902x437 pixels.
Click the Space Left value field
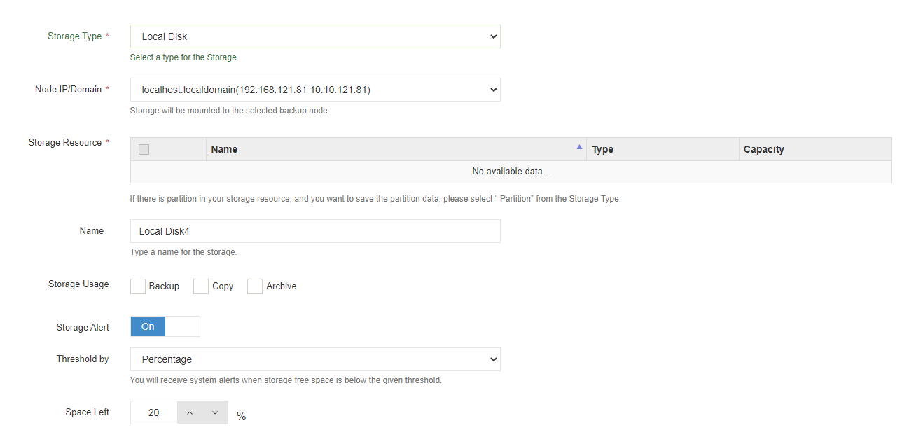[x=154, y=412]
